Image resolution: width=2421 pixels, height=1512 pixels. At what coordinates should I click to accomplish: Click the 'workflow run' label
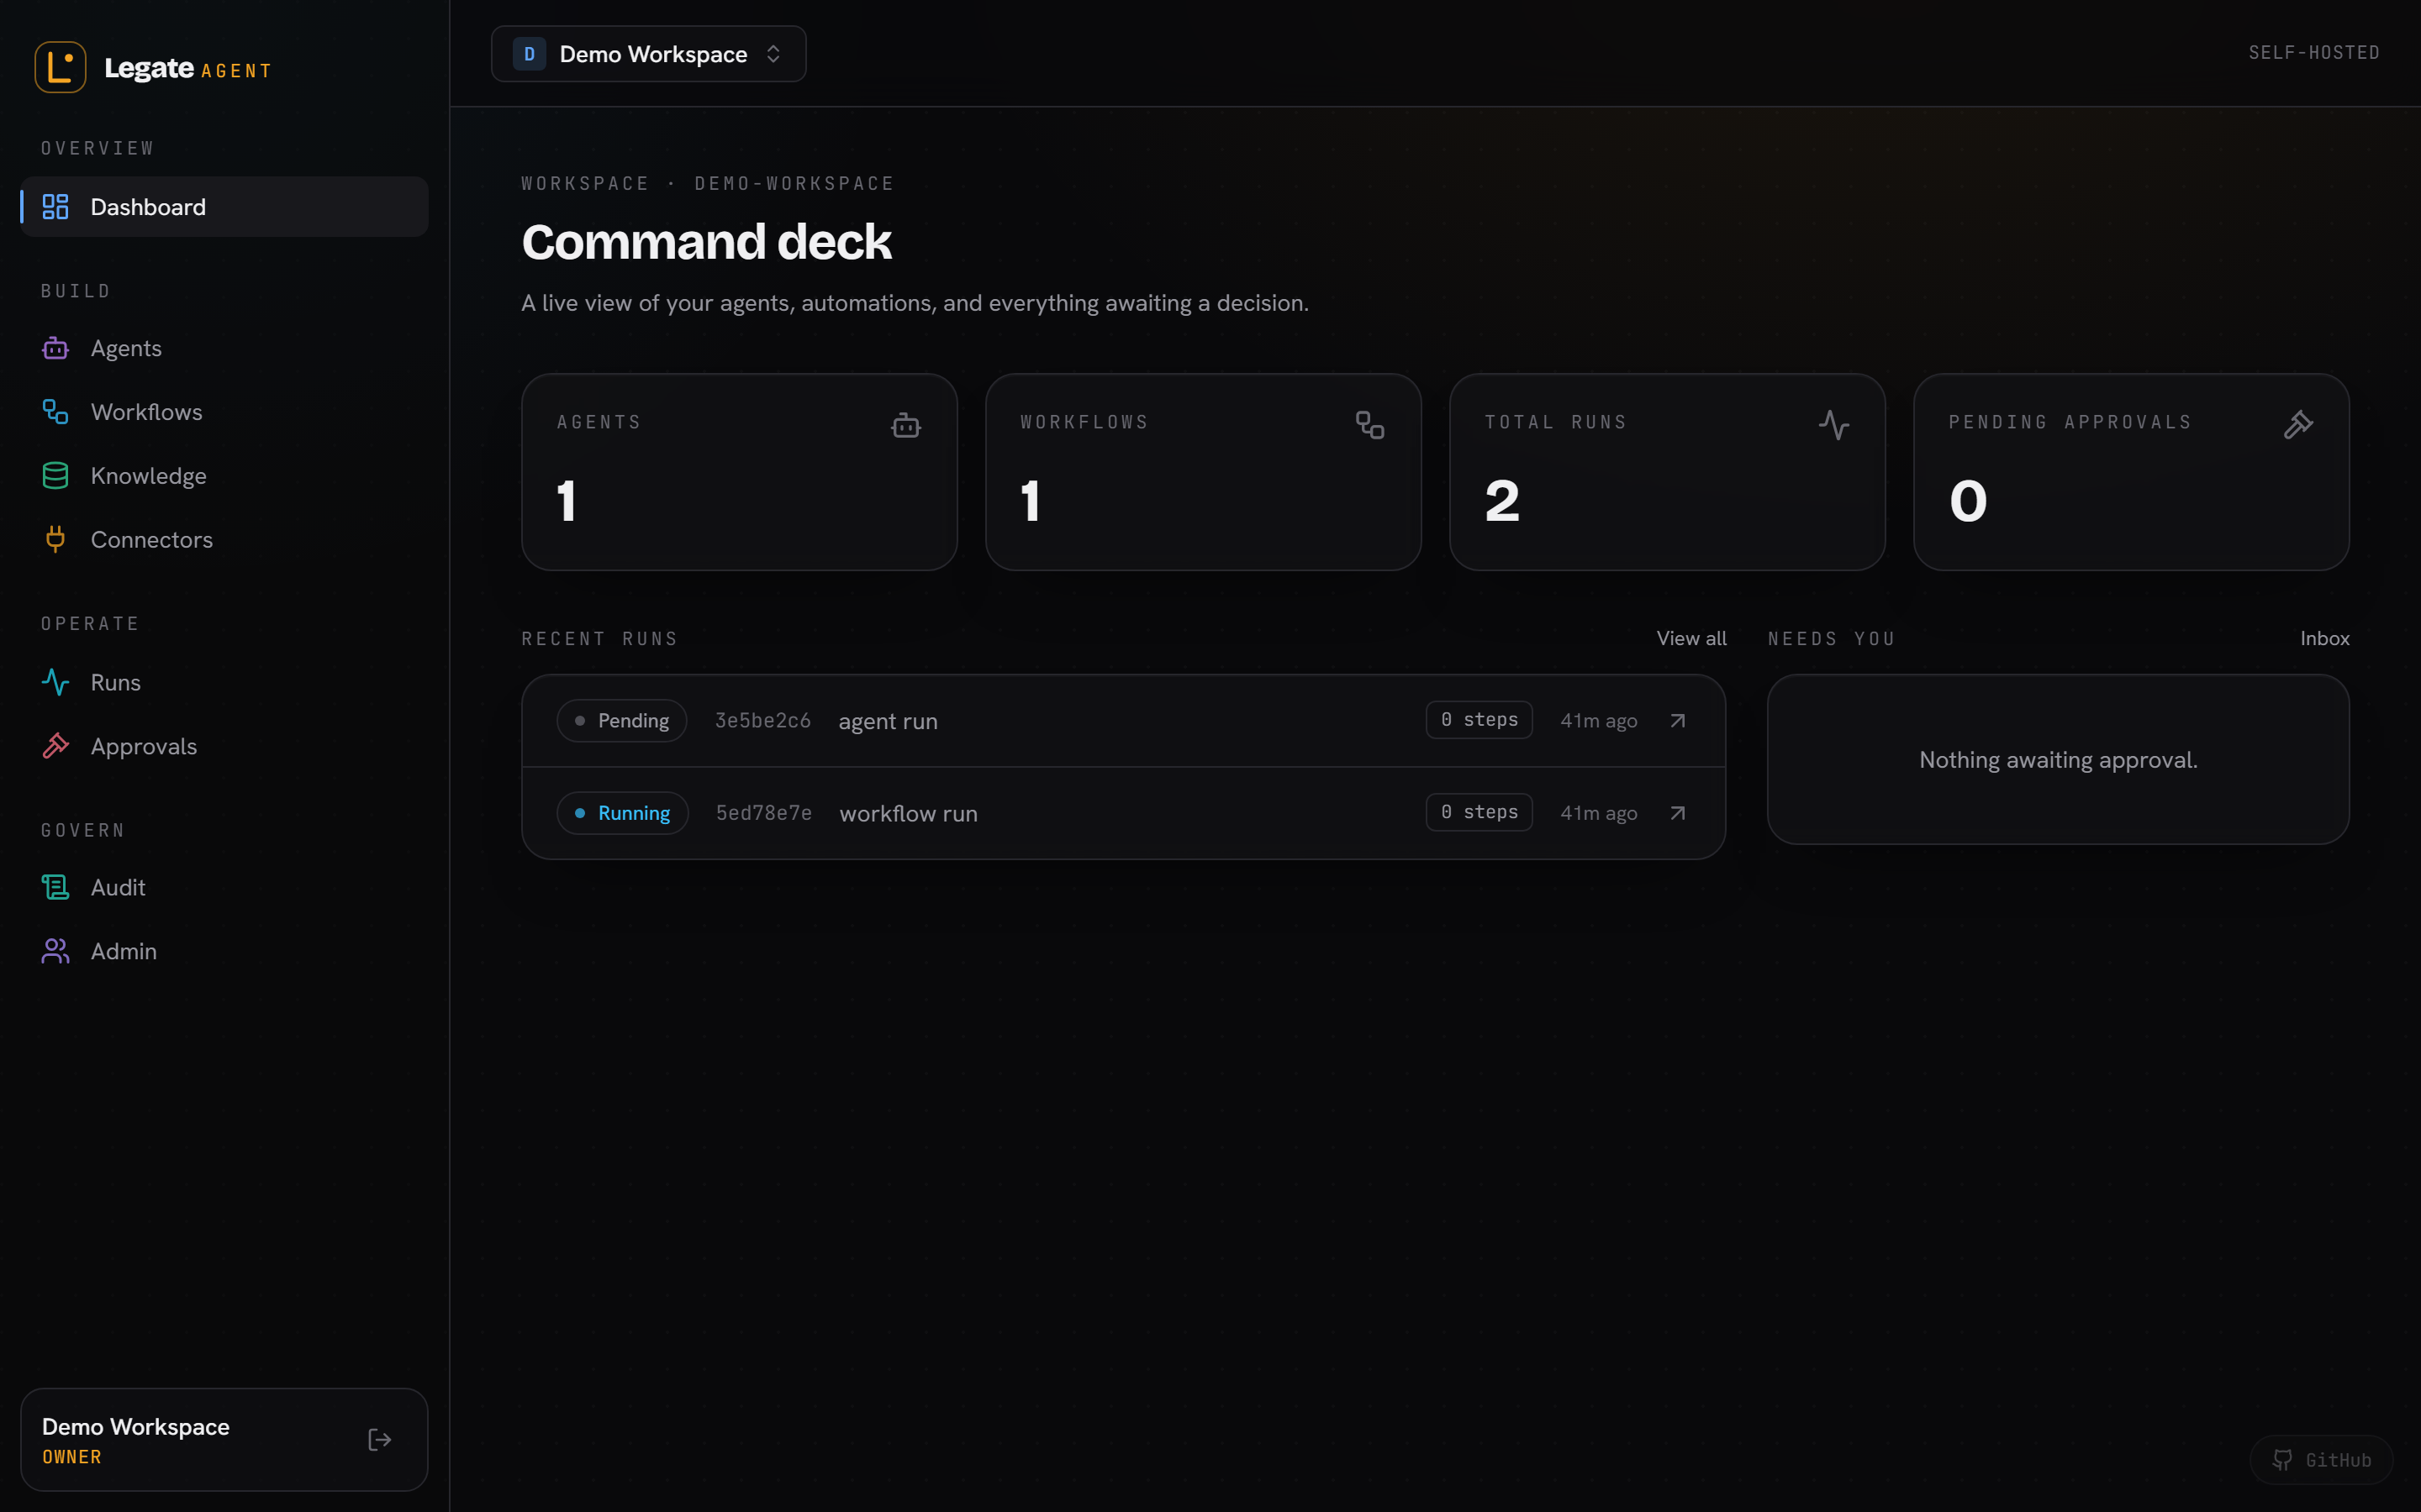[x=909, y=813]
